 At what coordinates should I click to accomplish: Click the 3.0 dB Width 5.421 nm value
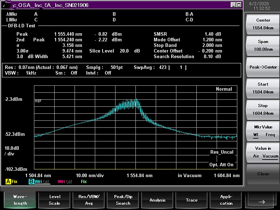point(72,57)
